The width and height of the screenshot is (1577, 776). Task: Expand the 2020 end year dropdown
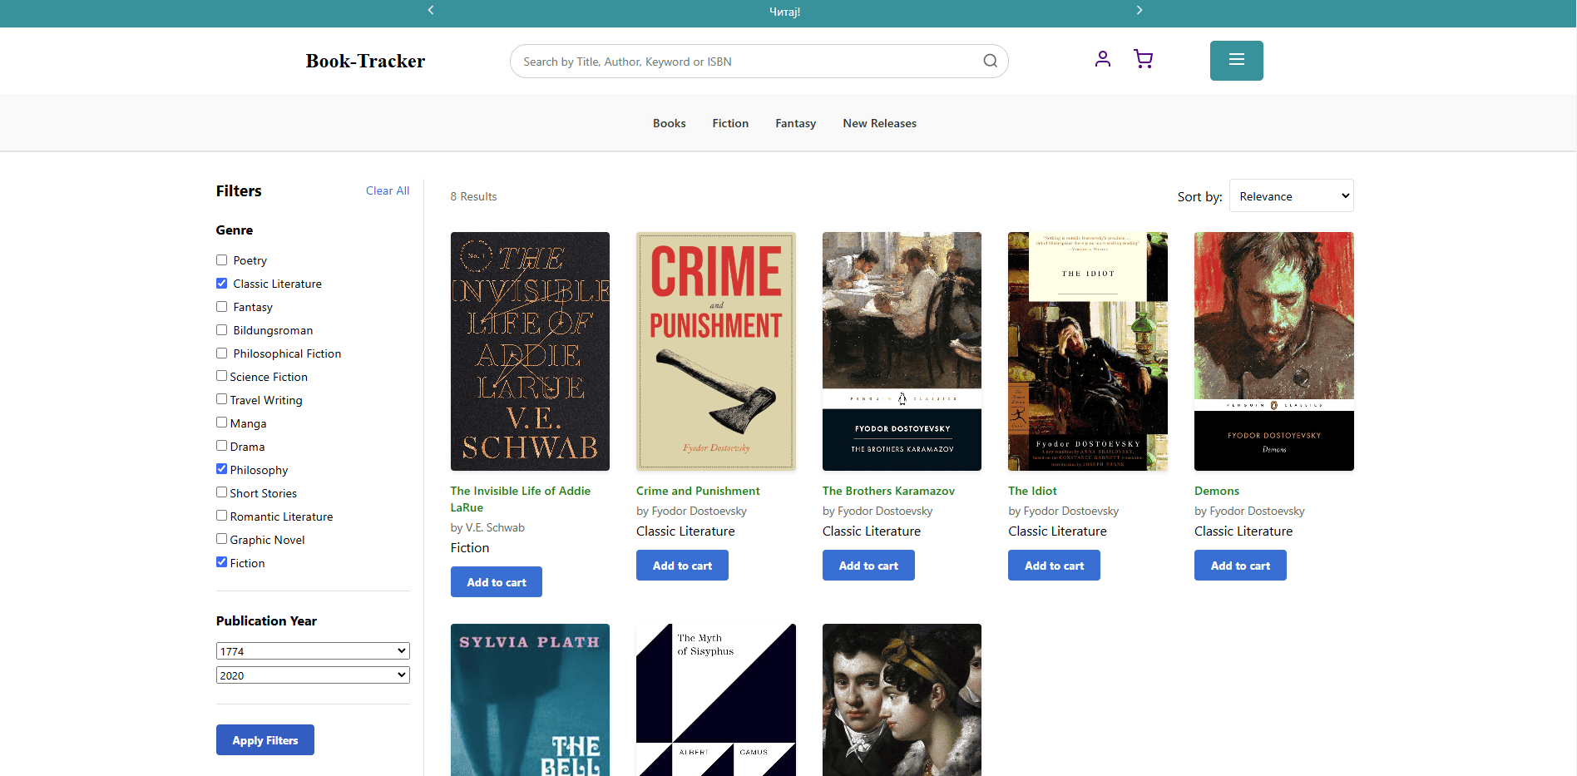click(313, 675)
